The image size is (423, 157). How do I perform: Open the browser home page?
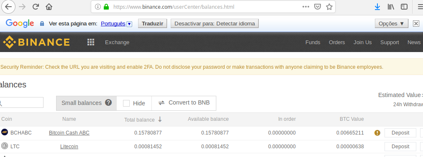click(x=49, y=7)
